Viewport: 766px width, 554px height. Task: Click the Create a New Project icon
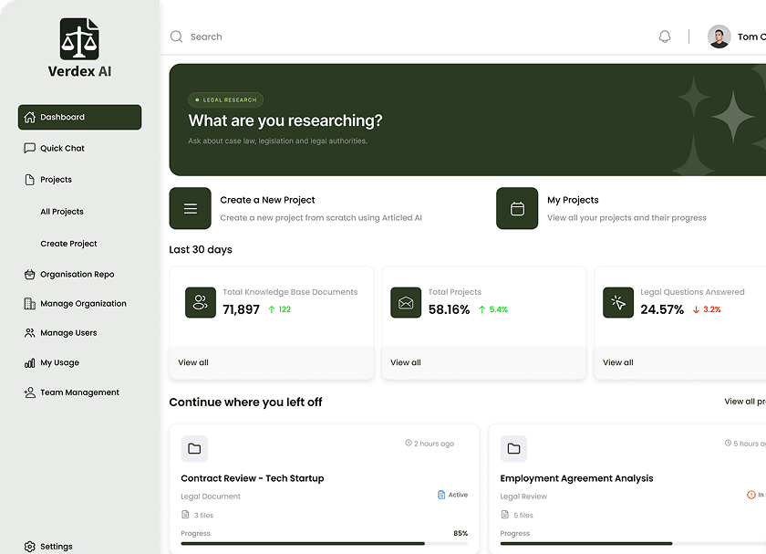click(190, 208)
